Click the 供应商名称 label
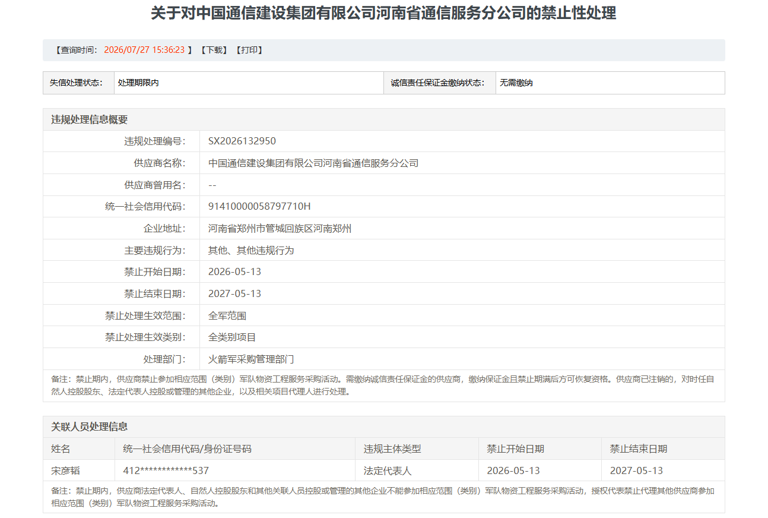 coord(159,163)
